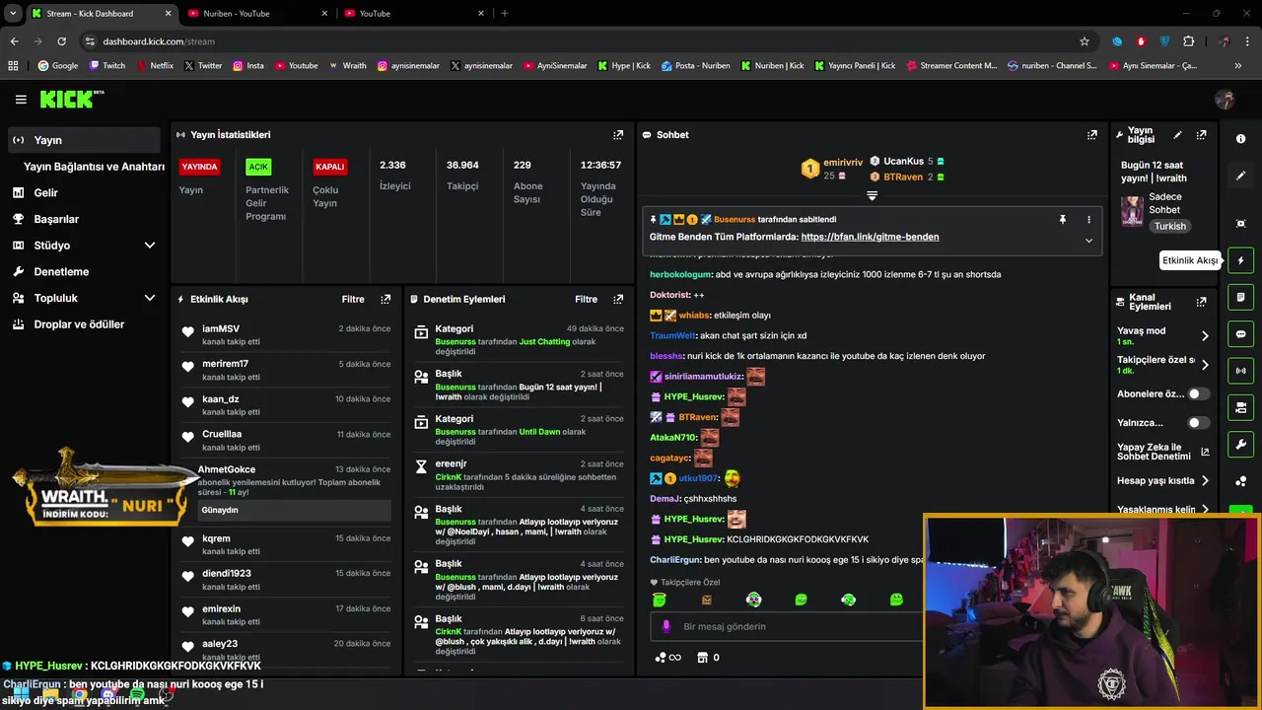
Task: Show more bookmarks with the chevron
Action: pyautogui.click(x=1238, y=66)
